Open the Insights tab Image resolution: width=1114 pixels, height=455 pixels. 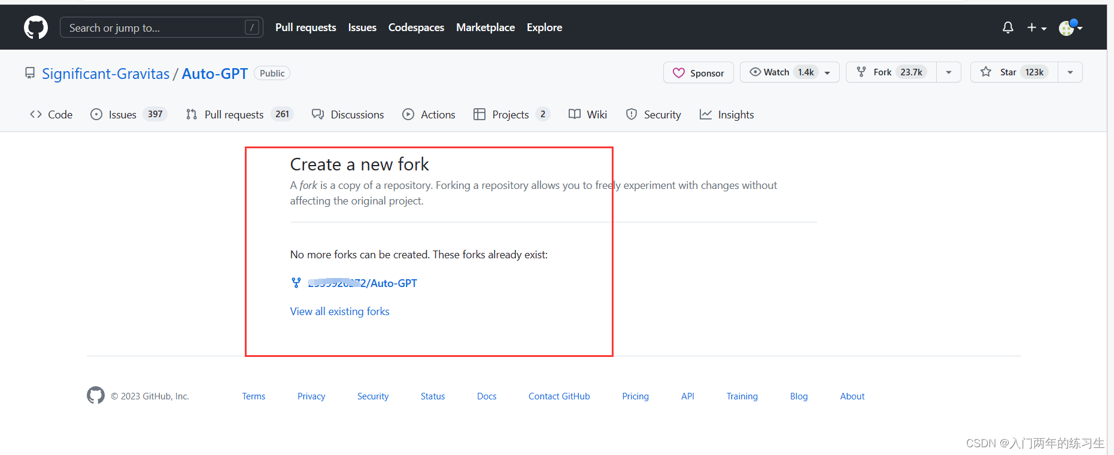[x=727, y=114]
